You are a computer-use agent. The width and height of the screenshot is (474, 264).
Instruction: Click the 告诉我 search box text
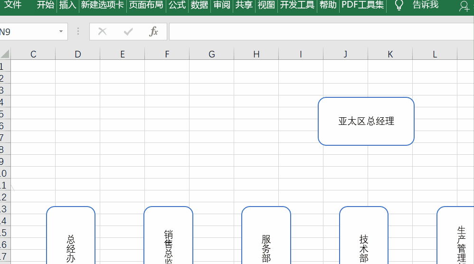pos(426,5)
